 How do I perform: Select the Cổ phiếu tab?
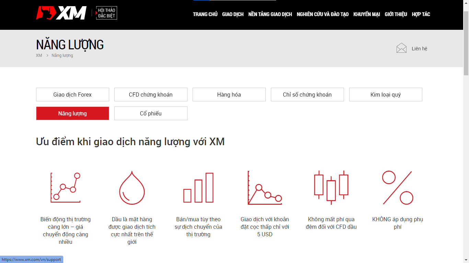tap(151, 113)
